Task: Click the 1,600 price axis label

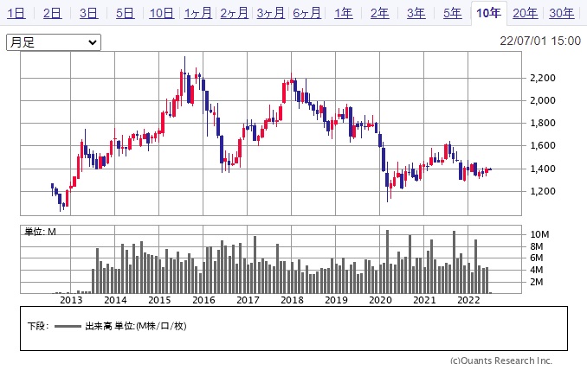Action: (x=543, y=145)
